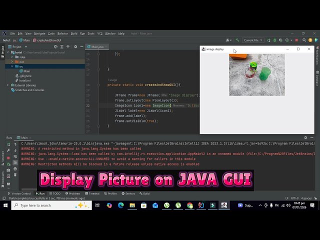The height and width of the screenshot is (240, 320).
Task: Open the Services tool window
Action: click(128, 193)
